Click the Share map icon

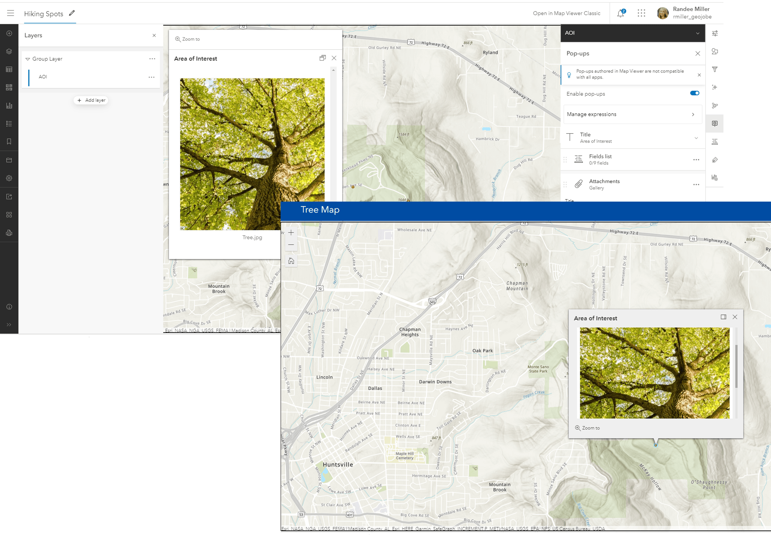pyautogui.click(x=9, y=197)
